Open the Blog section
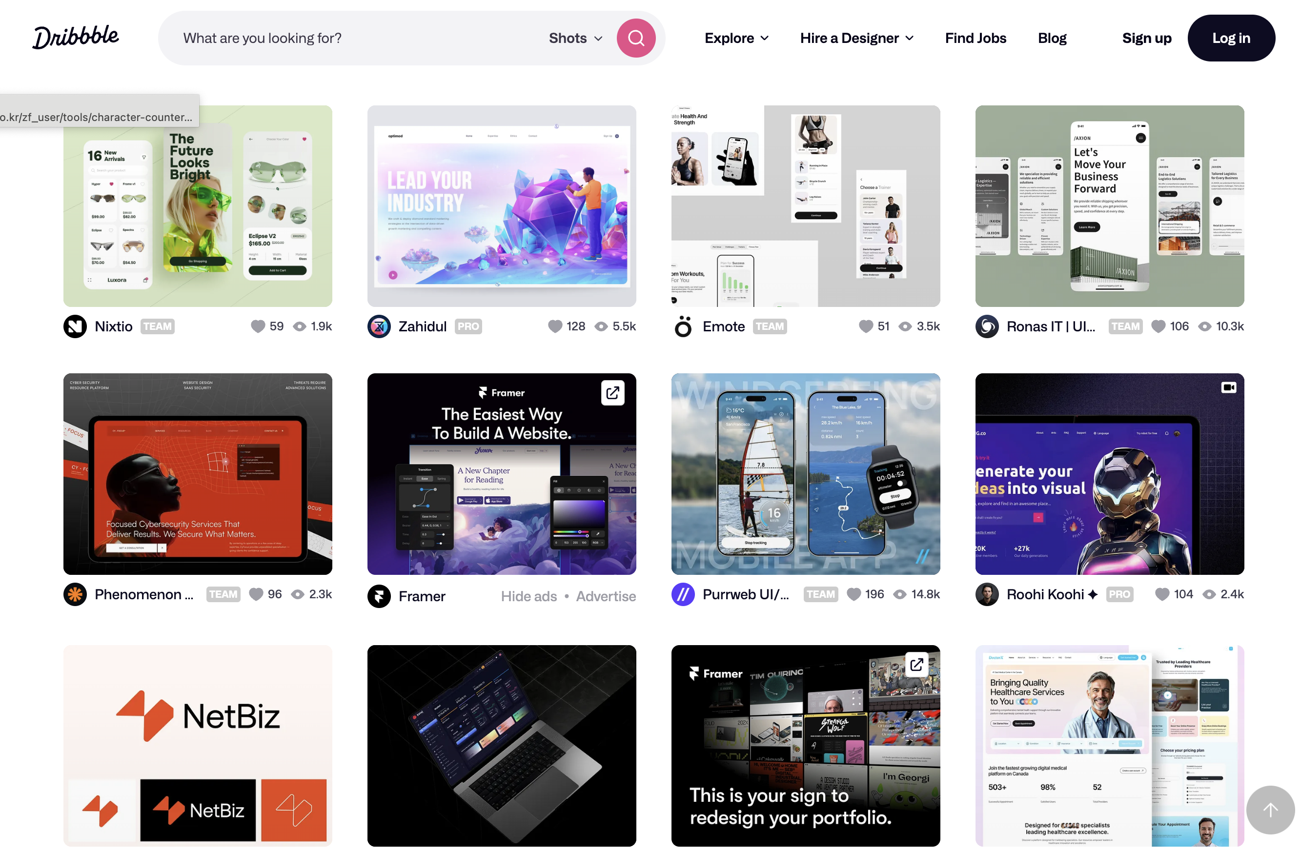Image resolution: width=1301 pixels, height=853 pixels. pyautogui.click(x=1052, y=38)
